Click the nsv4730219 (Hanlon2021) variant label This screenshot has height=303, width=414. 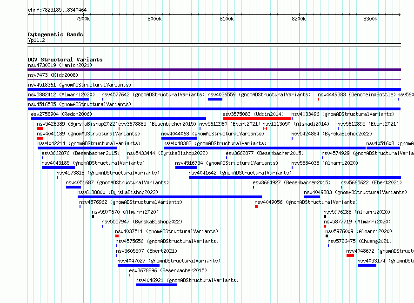click(x=60, y=65)
